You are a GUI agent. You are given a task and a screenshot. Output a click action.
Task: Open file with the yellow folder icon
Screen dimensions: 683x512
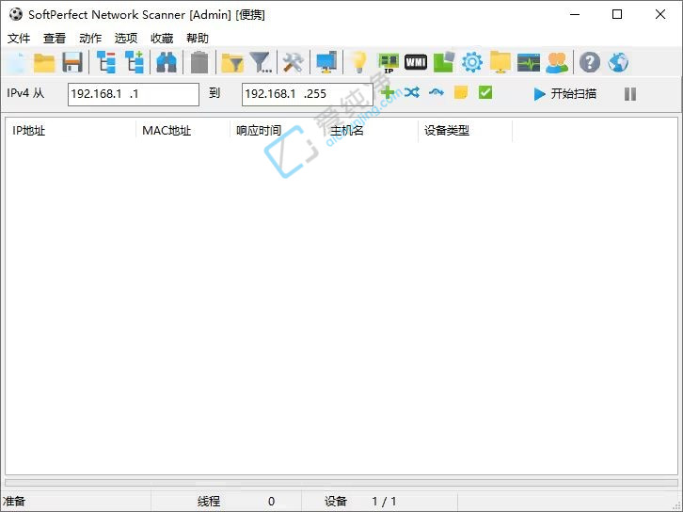coord(44,63)
